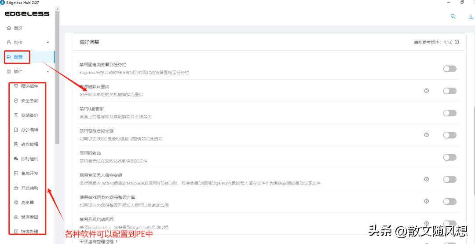Click the terminal icon for 集成开发

point(16,174)
